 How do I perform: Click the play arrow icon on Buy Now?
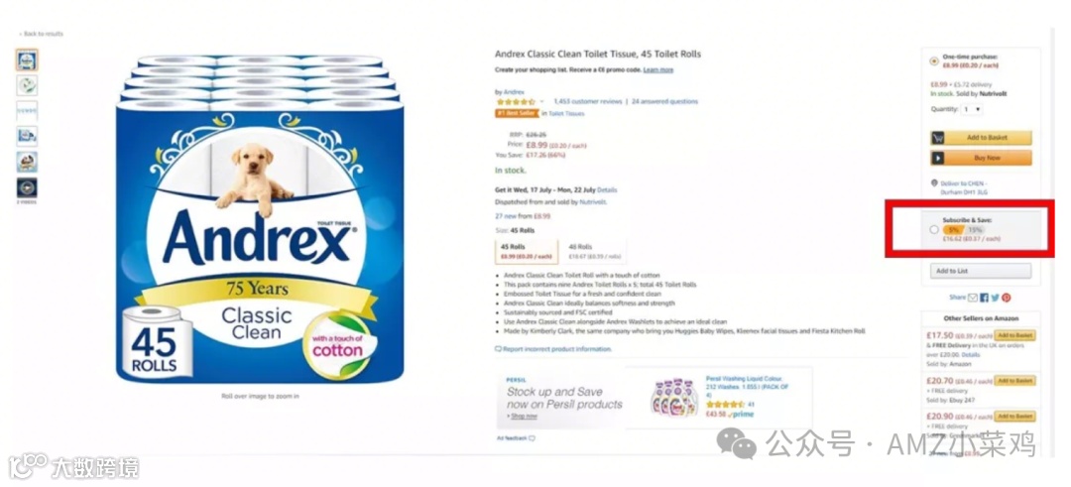pos(938,158)
